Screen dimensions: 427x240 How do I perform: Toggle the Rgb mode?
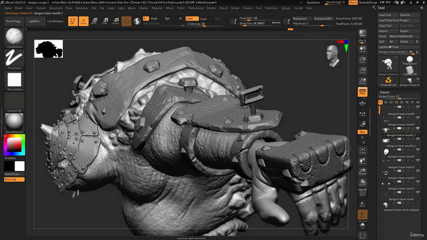167,18
